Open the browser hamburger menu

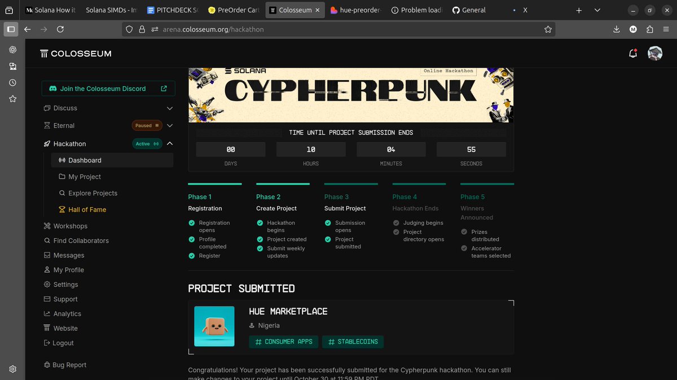pyautogui.click(x=666, y=29)
